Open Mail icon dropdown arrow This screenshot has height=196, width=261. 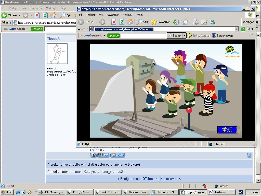point(190,22)
